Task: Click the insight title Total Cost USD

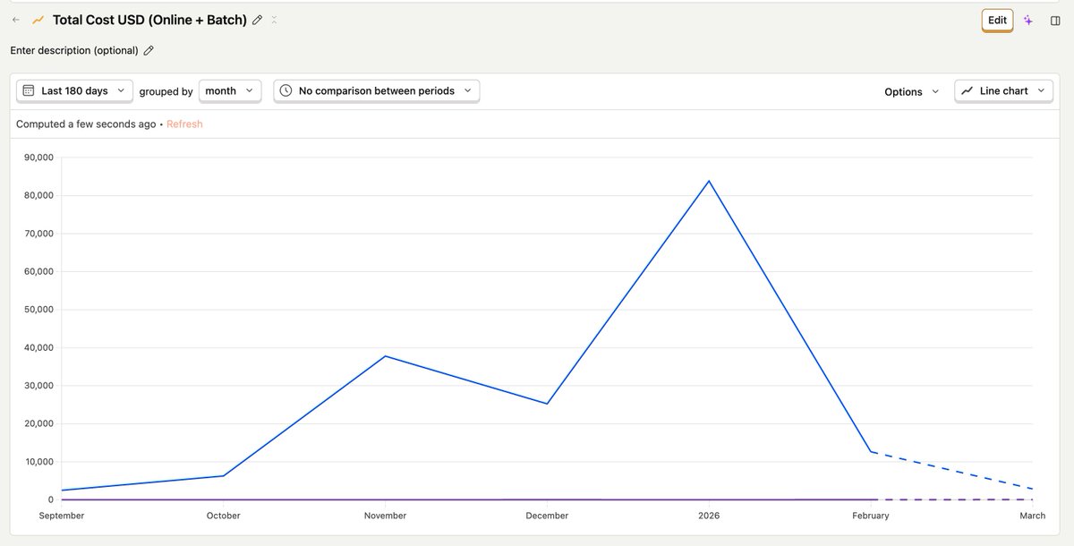Action: click(x=149, y=20)
